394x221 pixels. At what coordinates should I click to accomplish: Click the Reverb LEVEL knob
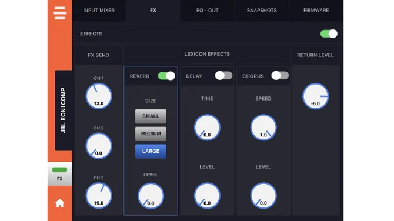151,196
